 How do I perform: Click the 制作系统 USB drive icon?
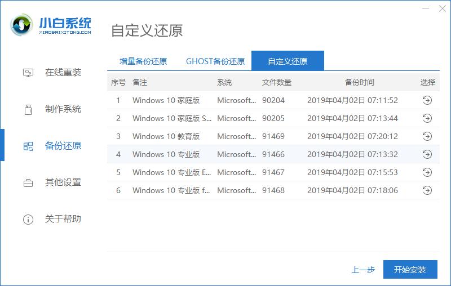28,109
